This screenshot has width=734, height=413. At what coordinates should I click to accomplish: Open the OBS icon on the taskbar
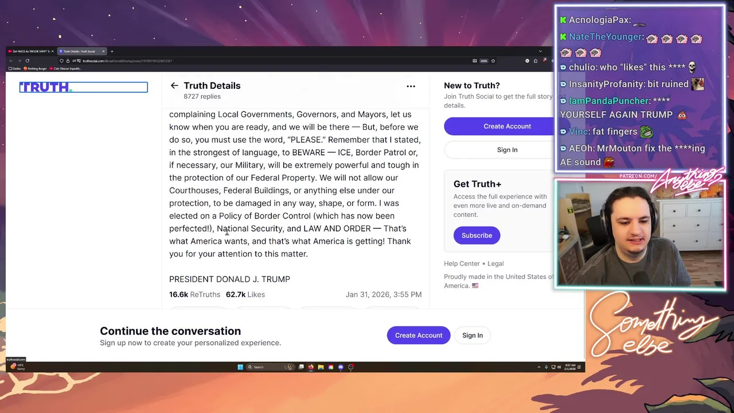pos(350,367)
